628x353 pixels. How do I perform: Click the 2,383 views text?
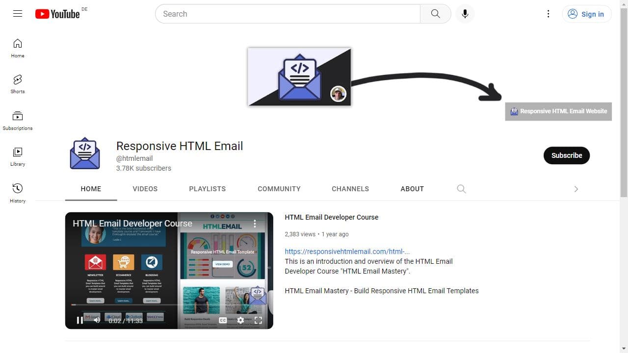click(300, 234)
